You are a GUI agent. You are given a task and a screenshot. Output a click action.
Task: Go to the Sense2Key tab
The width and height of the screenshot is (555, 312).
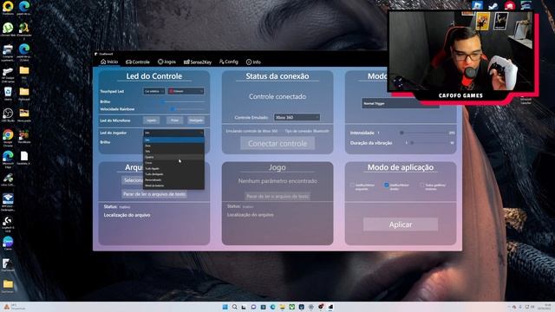point(198,62)
